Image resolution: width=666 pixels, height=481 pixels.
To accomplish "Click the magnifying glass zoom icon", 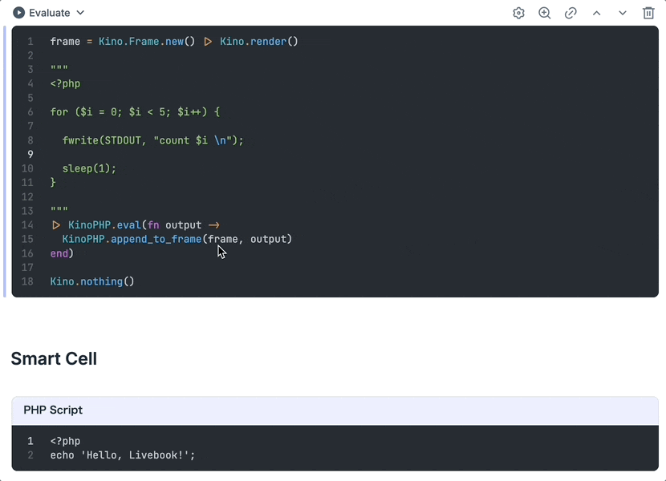I will [x=545, y=13].
